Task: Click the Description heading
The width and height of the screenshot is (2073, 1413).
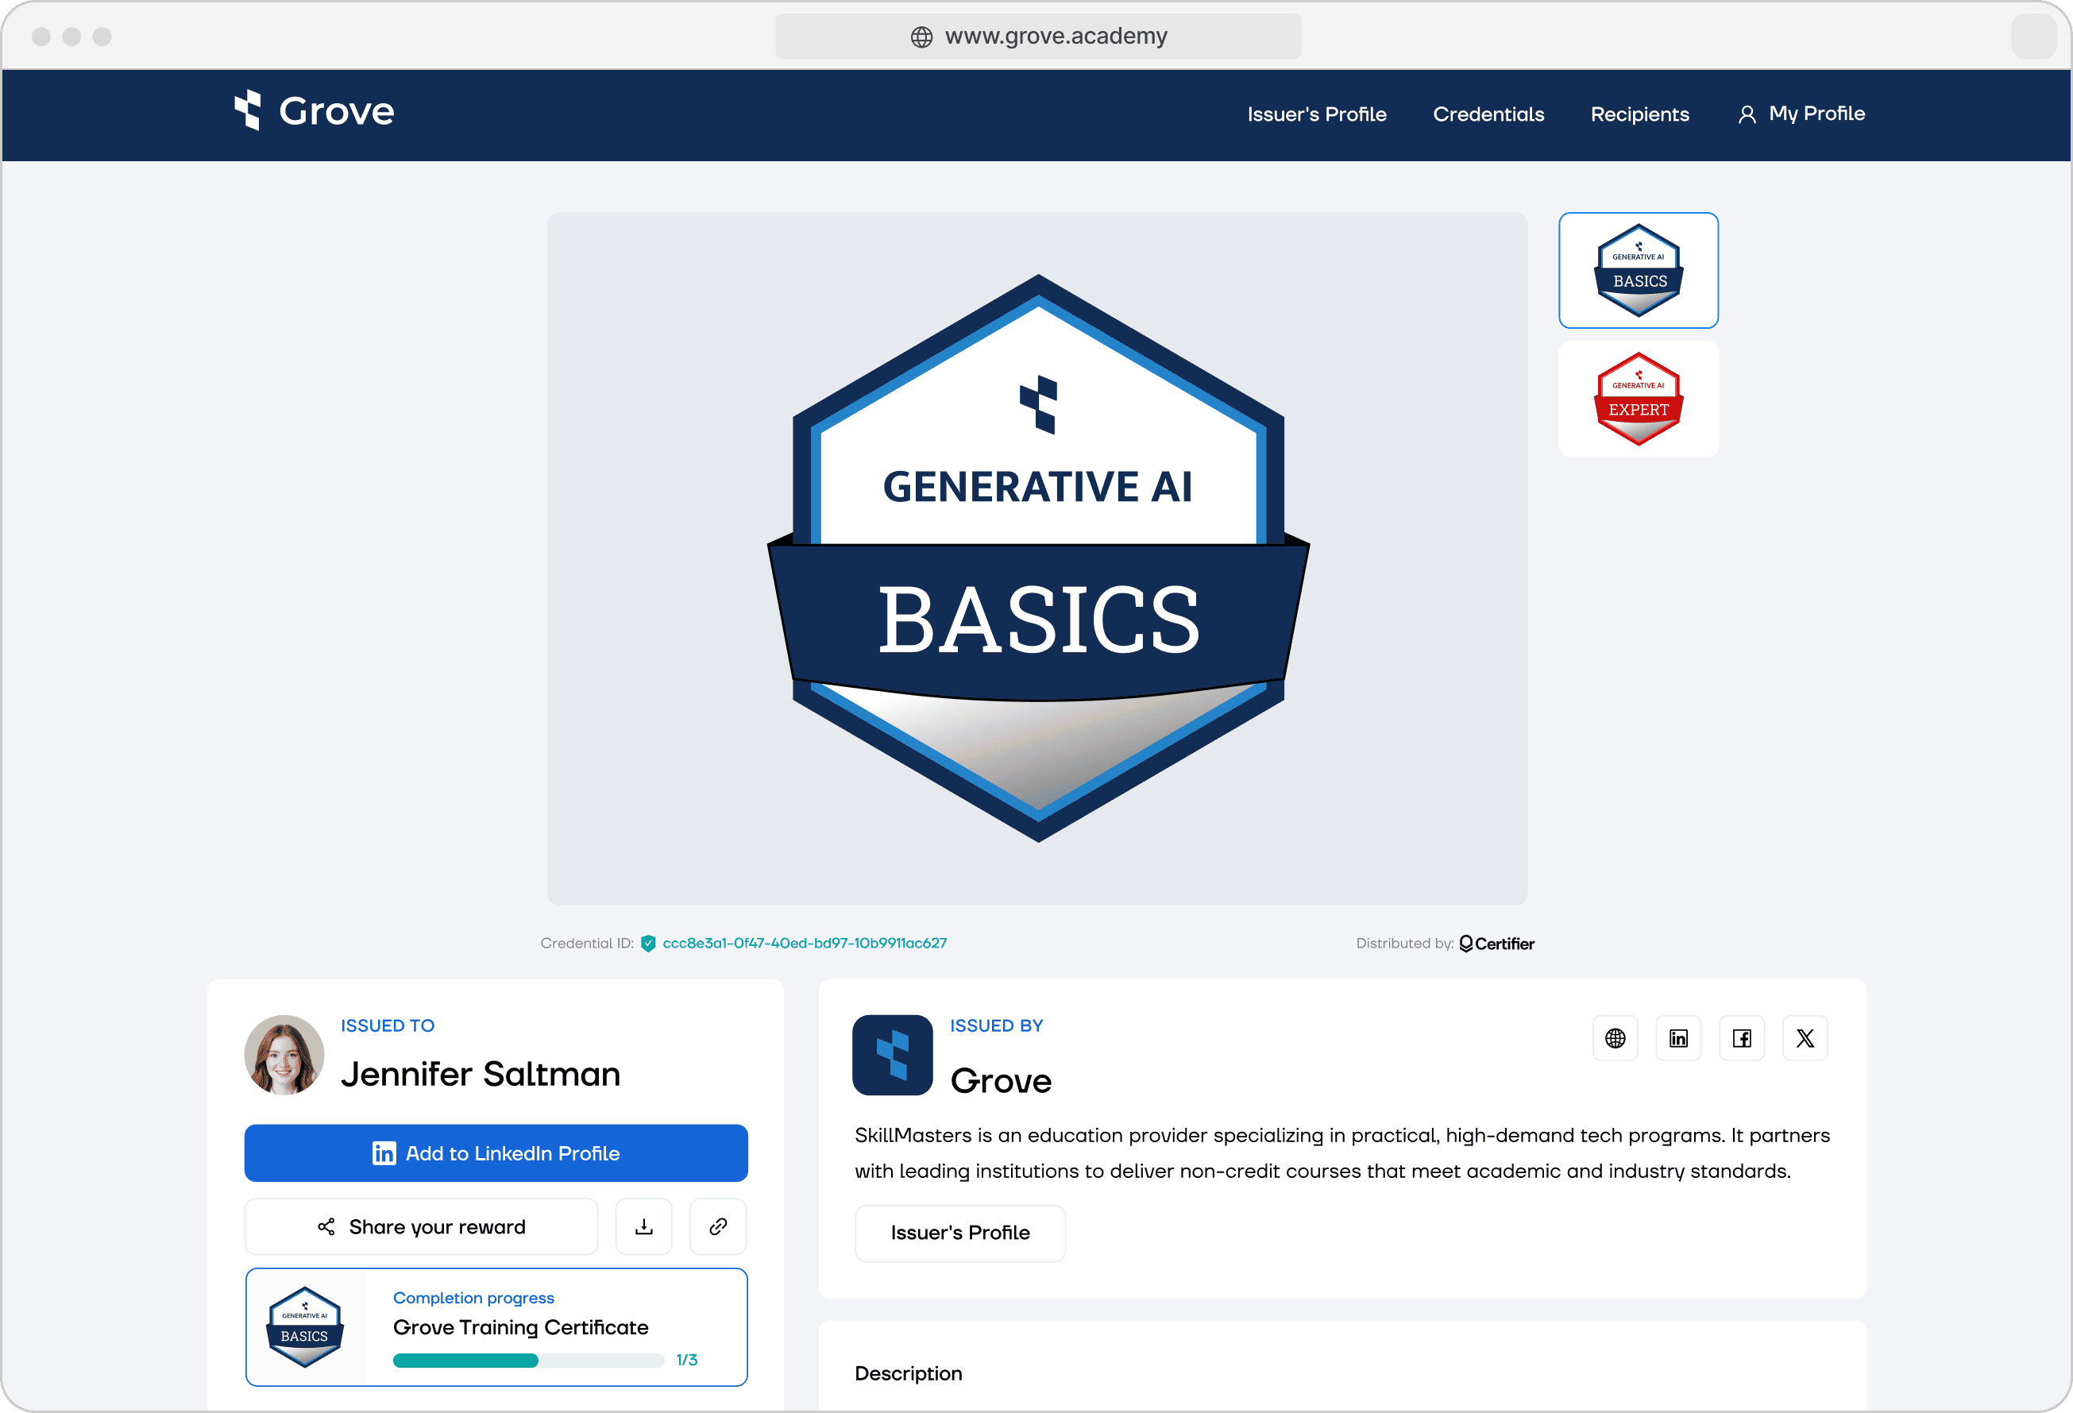Action: click(x=908, y=1372)
